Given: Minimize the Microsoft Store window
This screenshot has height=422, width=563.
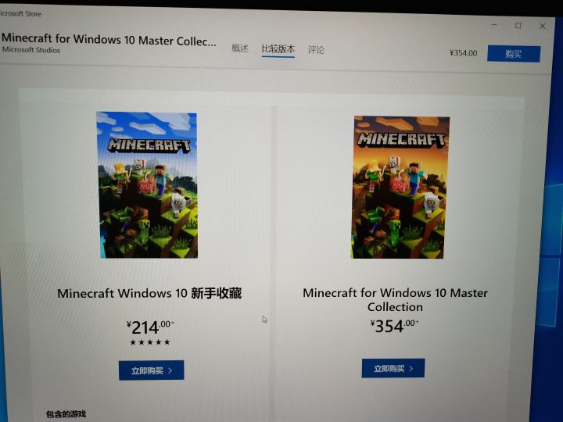Looking at the screenshot, I should point(494,25).
